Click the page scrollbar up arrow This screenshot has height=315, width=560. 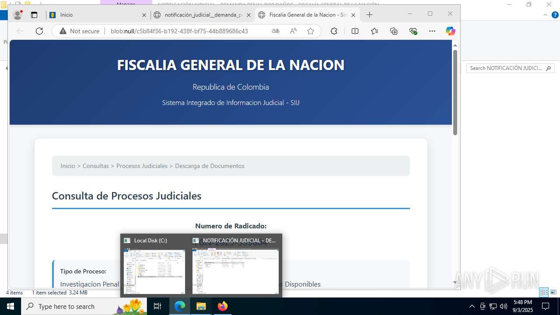455,45
